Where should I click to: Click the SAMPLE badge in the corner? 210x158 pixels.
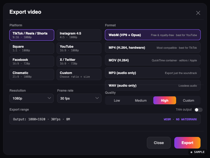click(198, 152)
